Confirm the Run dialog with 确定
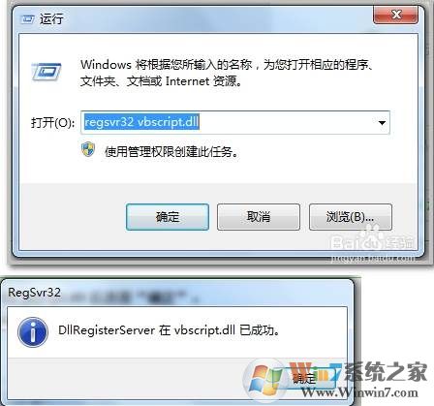Screen dimensions: 434x406 pos(168,217)
